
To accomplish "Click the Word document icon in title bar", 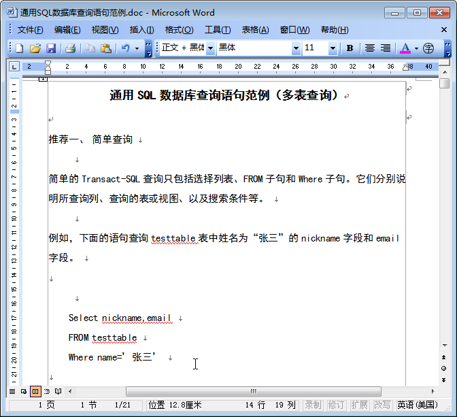I will click(12, 12).
